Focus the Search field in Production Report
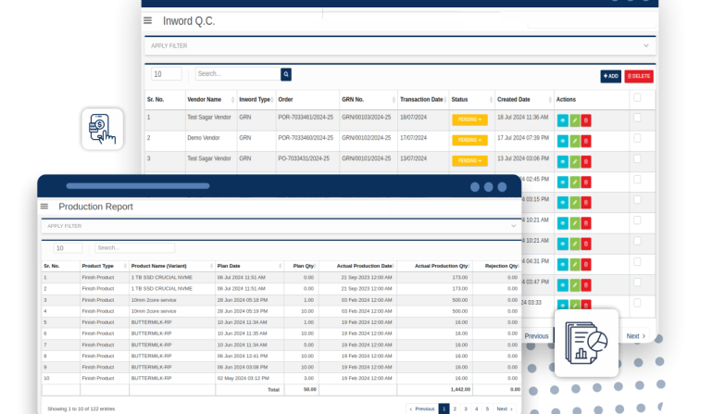Viewport: 713px width, 414px height. click(x=134, y=248)
